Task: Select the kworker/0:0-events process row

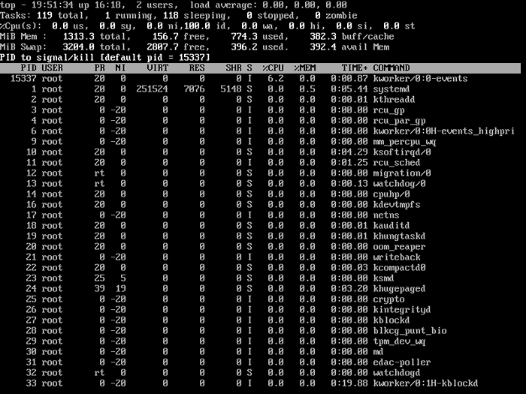Action: (x=260, y=79)
